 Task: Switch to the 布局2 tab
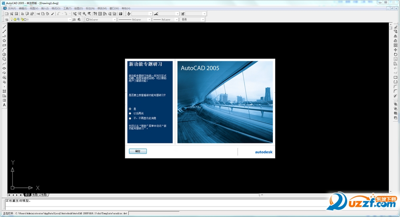[x=44, y=195]
